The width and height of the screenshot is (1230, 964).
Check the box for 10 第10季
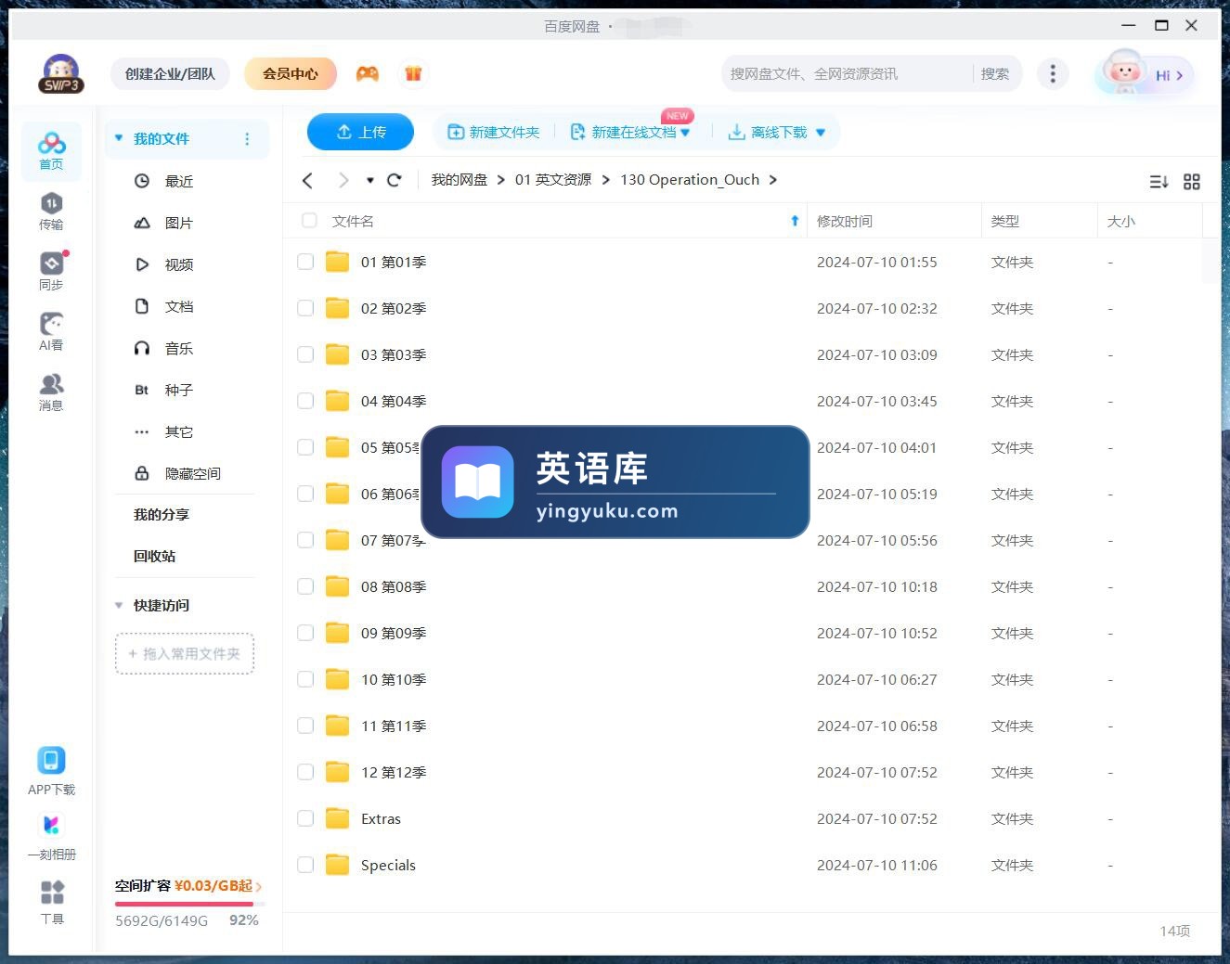(x=305, y=679)
